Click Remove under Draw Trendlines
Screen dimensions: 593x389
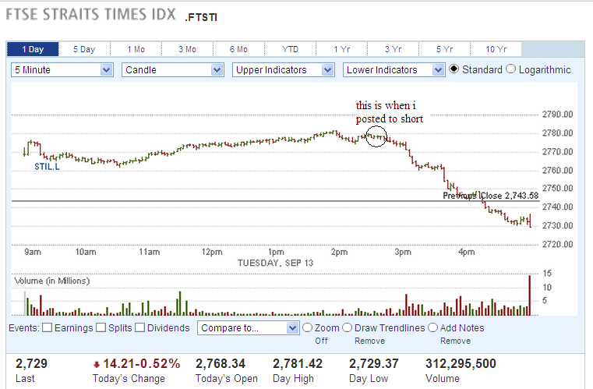(x=369, y=341)
